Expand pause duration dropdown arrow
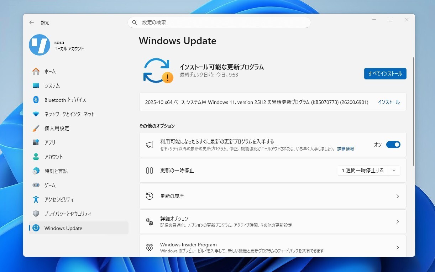Screen dimensions: 435x272 394,171
